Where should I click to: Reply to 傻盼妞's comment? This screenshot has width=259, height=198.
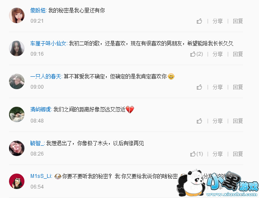238,21
